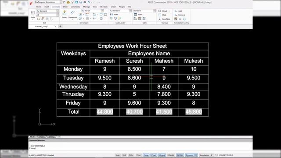Switch to the Sheet1 layout tab
This screenshot has height=158, width=281.
[x=42, y=136]
